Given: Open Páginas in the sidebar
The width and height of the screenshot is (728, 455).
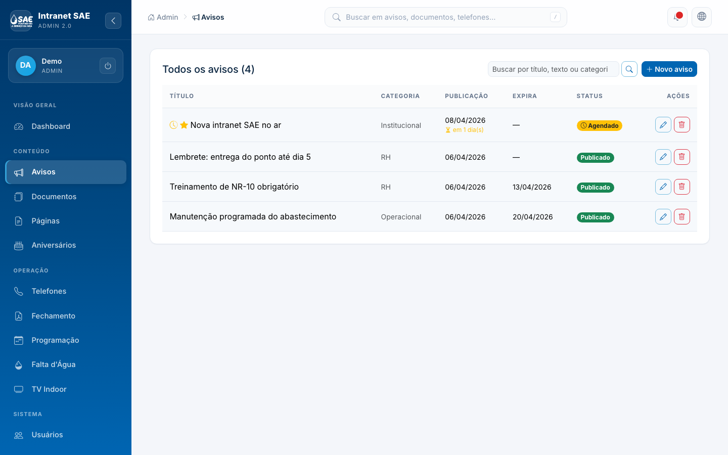Looking at the screenshot, I should 66,221.
